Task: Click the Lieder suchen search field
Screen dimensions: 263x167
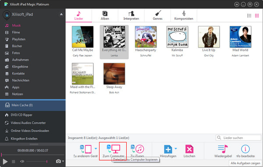Action: point(238,138)
